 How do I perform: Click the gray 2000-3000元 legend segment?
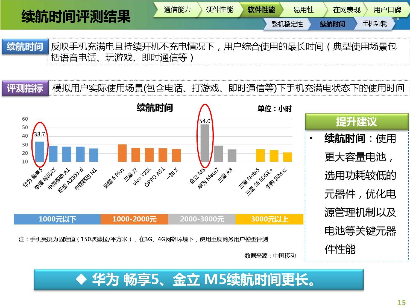202,219
